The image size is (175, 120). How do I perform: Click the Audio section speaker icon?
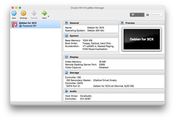point(66,91)
